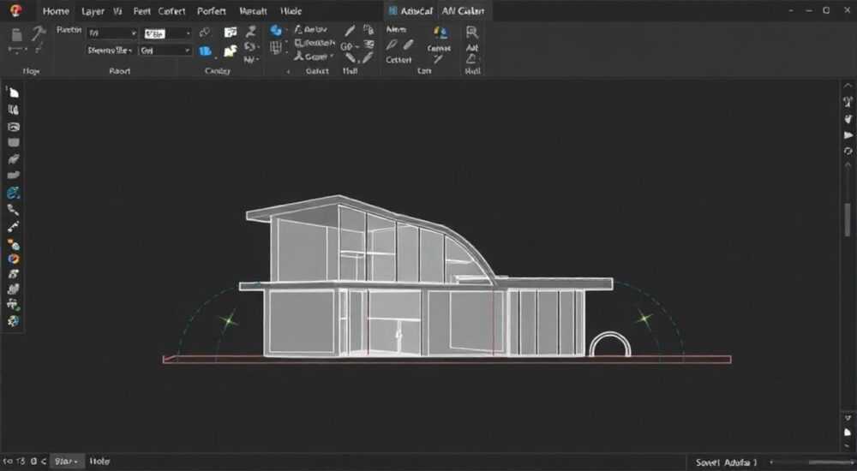The width and height of the screenshot is (857, 471).
Task: Open the Home ribbon tab
Action: 56,11
